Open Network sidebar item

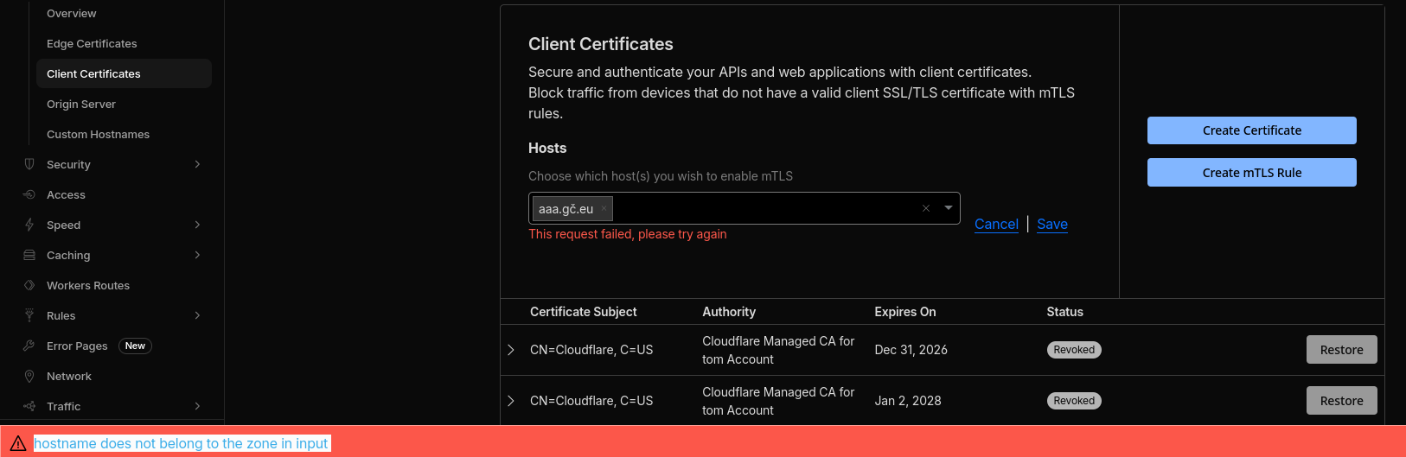[69, 376]
